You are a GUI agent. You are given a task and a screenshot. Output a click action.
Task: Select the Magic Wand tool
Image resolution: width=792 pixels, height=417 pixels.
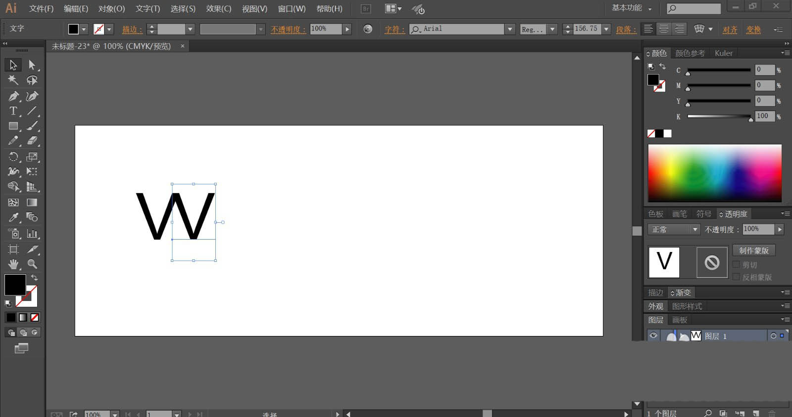click(x=13, y=80)
